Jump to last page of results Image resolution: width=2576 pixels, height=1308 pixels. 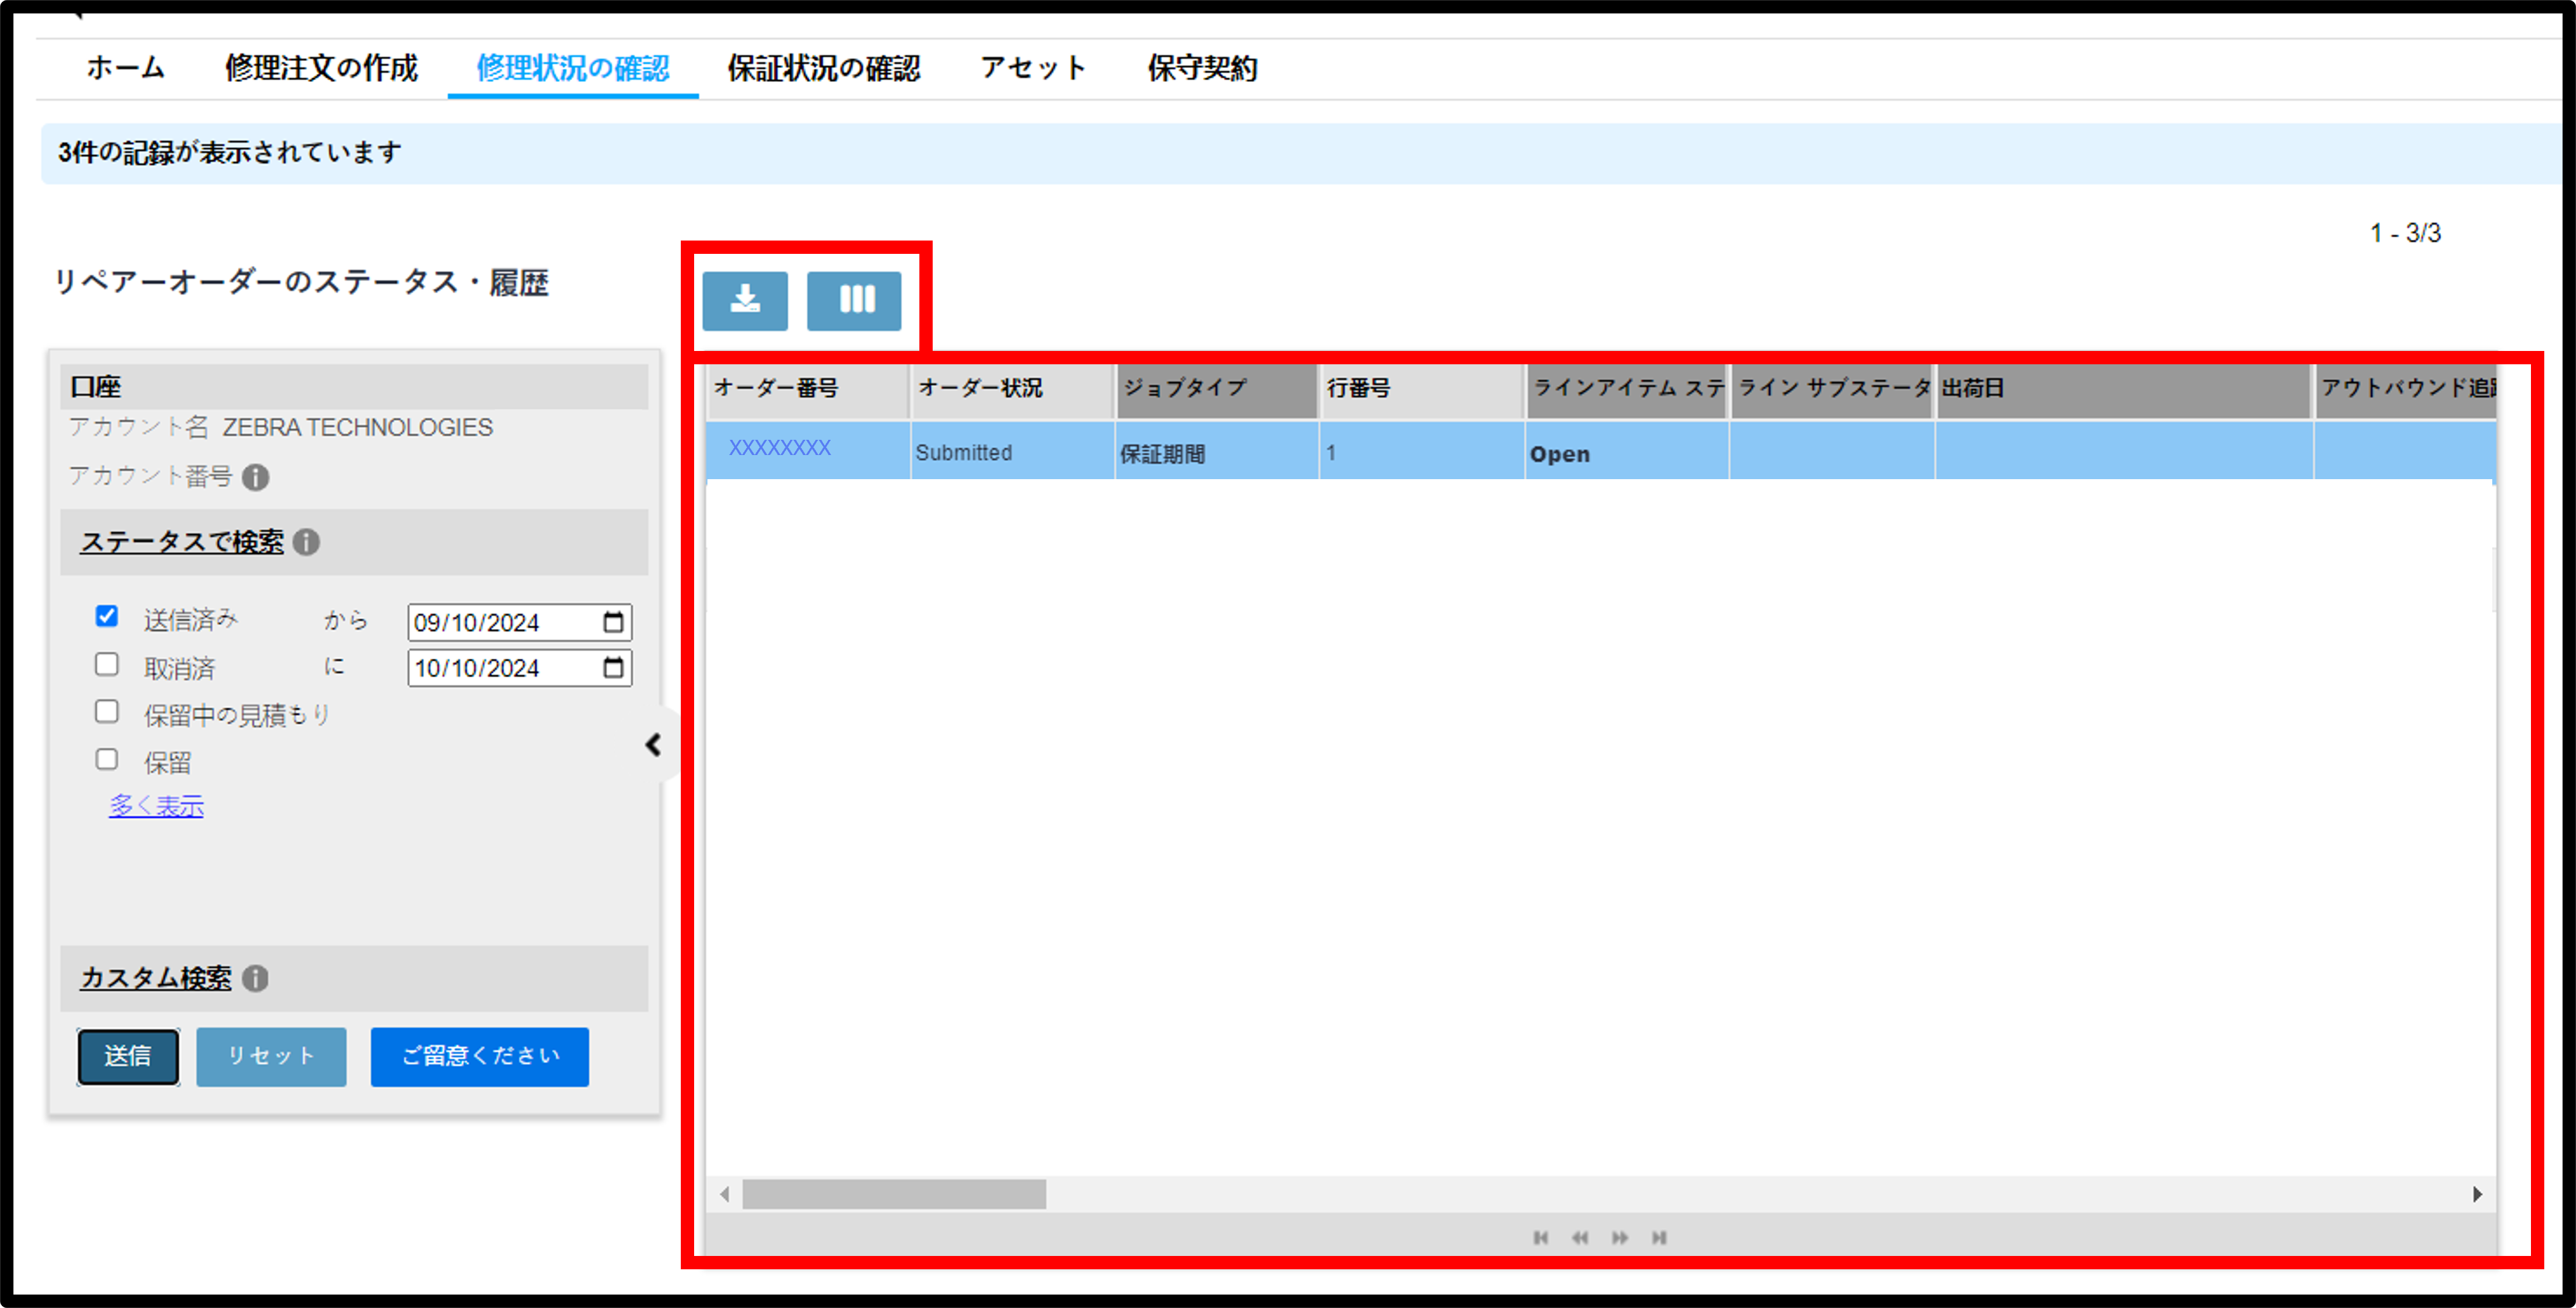tap(1660, 1238)
